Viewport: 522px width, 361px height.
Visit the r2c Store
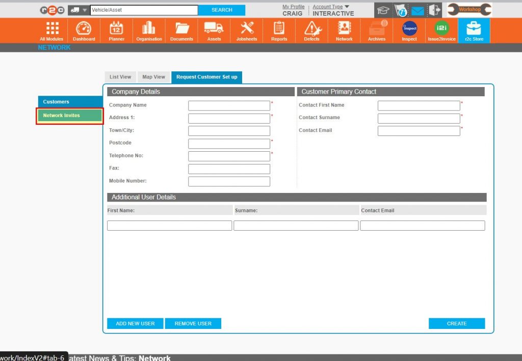coord(474,31)
